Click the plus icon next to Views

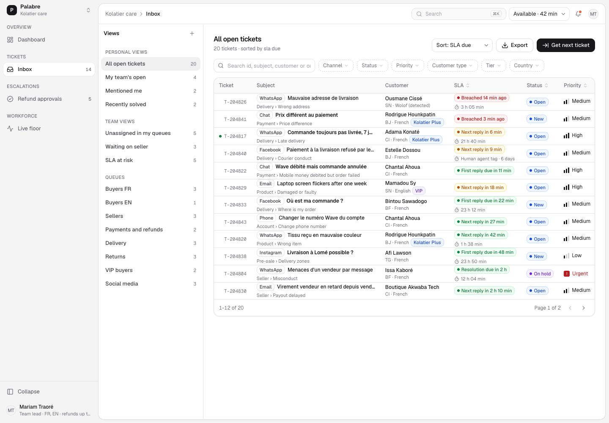[192, 33]
